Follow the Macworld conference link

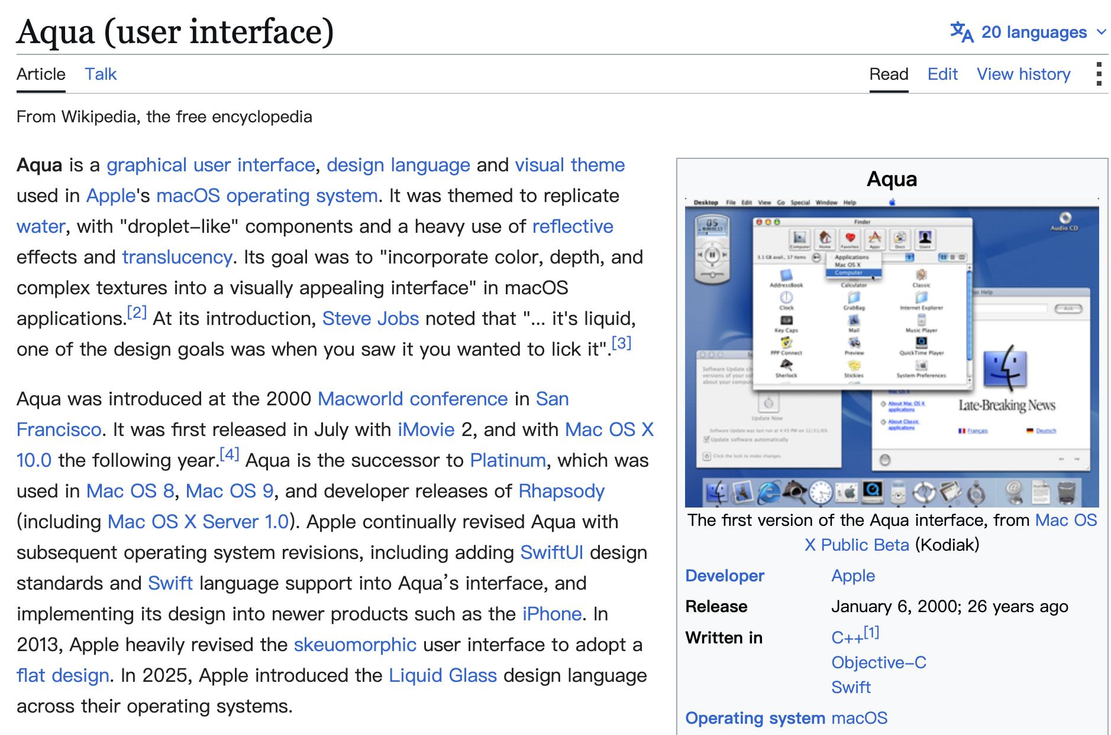pyautogui.click(x=412, y=399)
